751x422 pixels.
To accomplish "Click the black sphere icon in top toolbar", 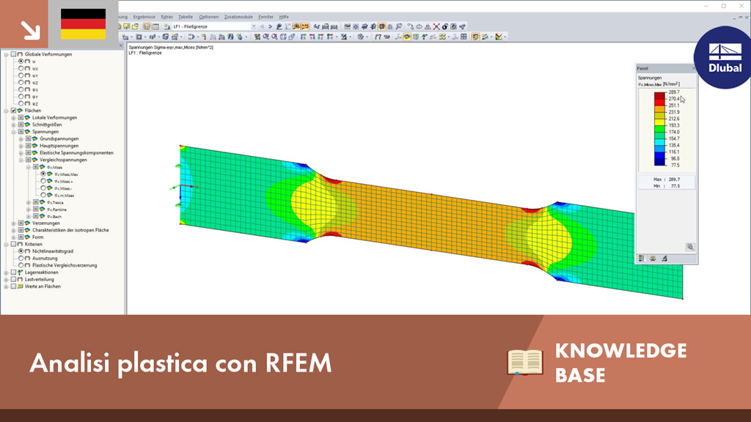I will click(x=445, y=27).
